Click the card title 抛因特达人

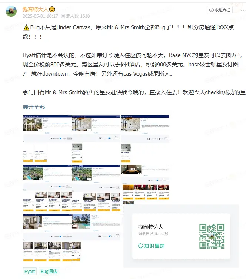(x=150, y=227)
